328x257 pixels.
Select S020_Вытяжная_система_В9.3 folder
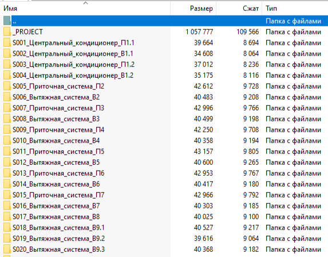(58, 249)
